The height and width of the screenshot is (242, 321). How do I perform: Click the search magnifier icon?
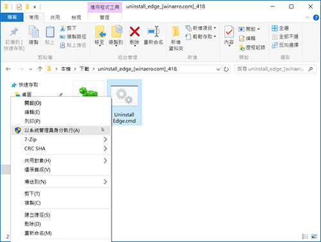(x=311, y=69)
